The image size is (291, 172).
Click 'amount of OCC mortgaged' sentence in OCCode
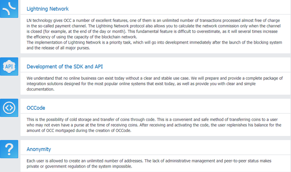(x=79, y=131)
